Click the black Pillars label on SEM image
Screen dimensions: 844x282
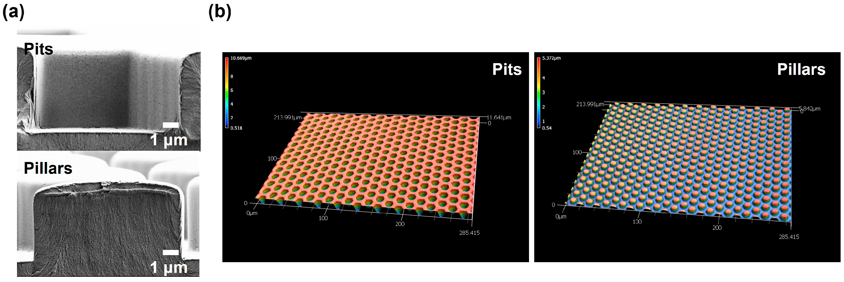click(48, 169)
